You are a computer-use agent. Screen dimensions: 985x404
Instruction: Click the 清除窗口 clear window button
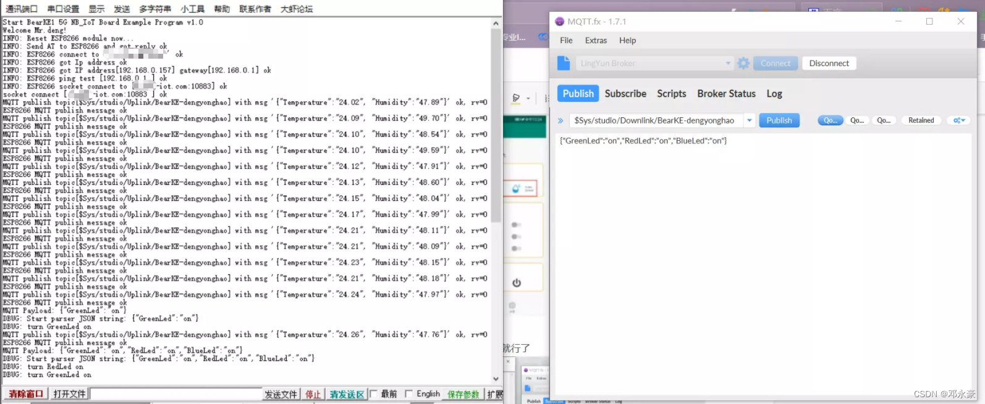click(x=26, y=394)
